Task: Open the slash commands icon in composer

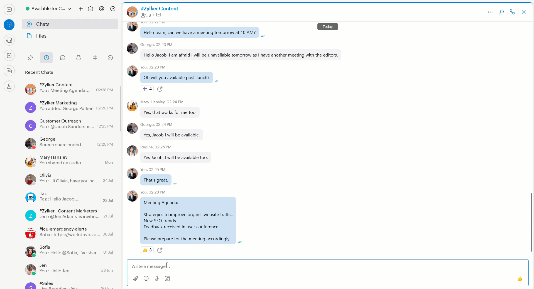Action: coord(167,278)
